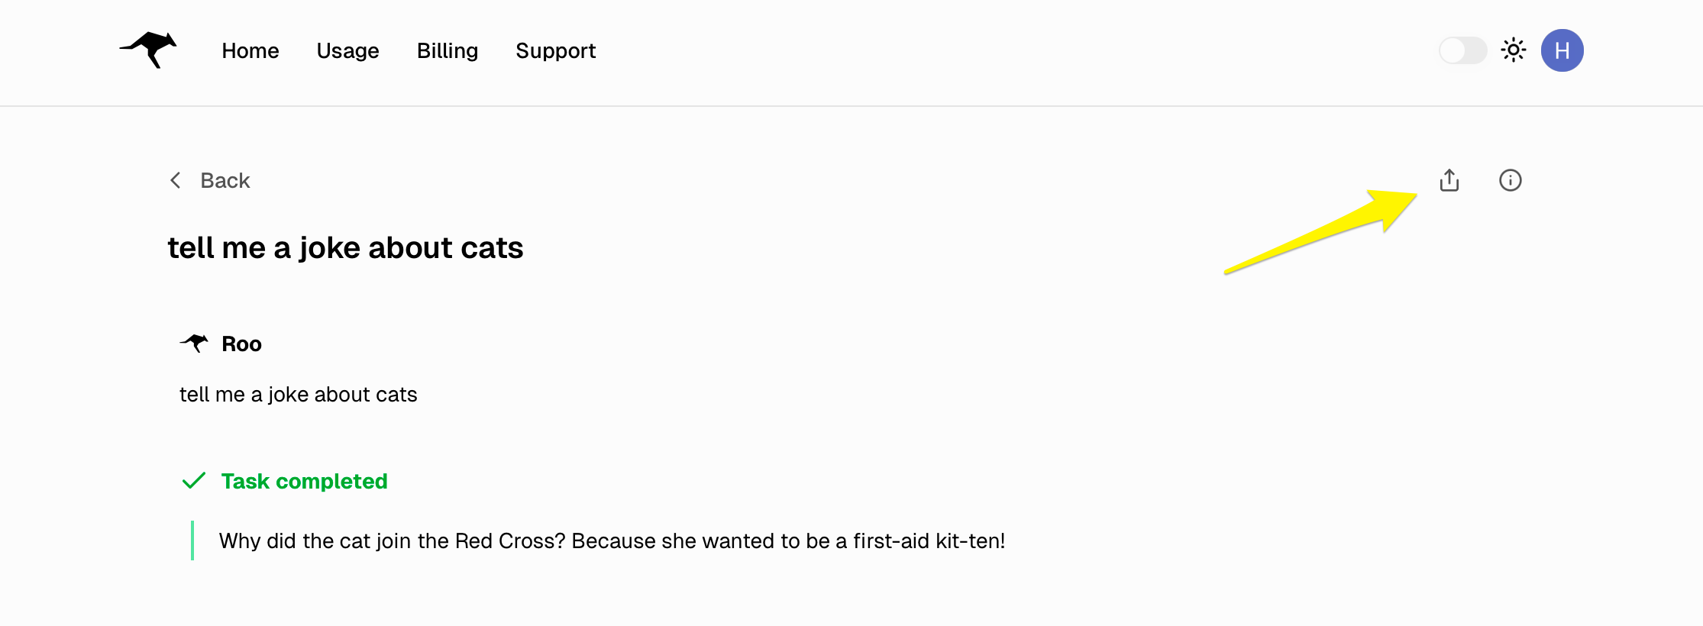Open the H user avatar menu
The height and width of the screenshot is (626, 1703).
point(1562,50)
